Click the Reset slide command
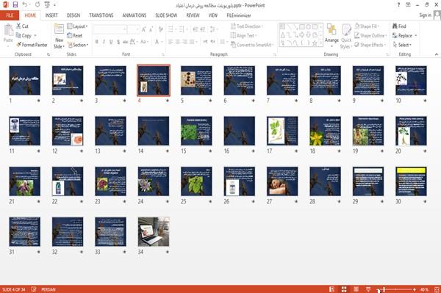This screenshot has width=441, height=293. (x=75, y=35)
